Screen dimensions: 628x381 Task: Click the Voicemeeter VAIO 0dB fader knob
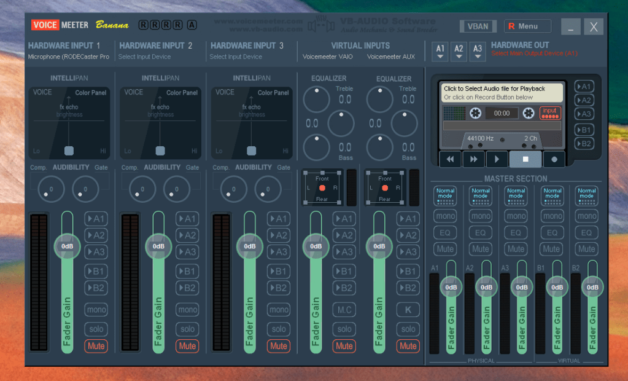[316, 246]
